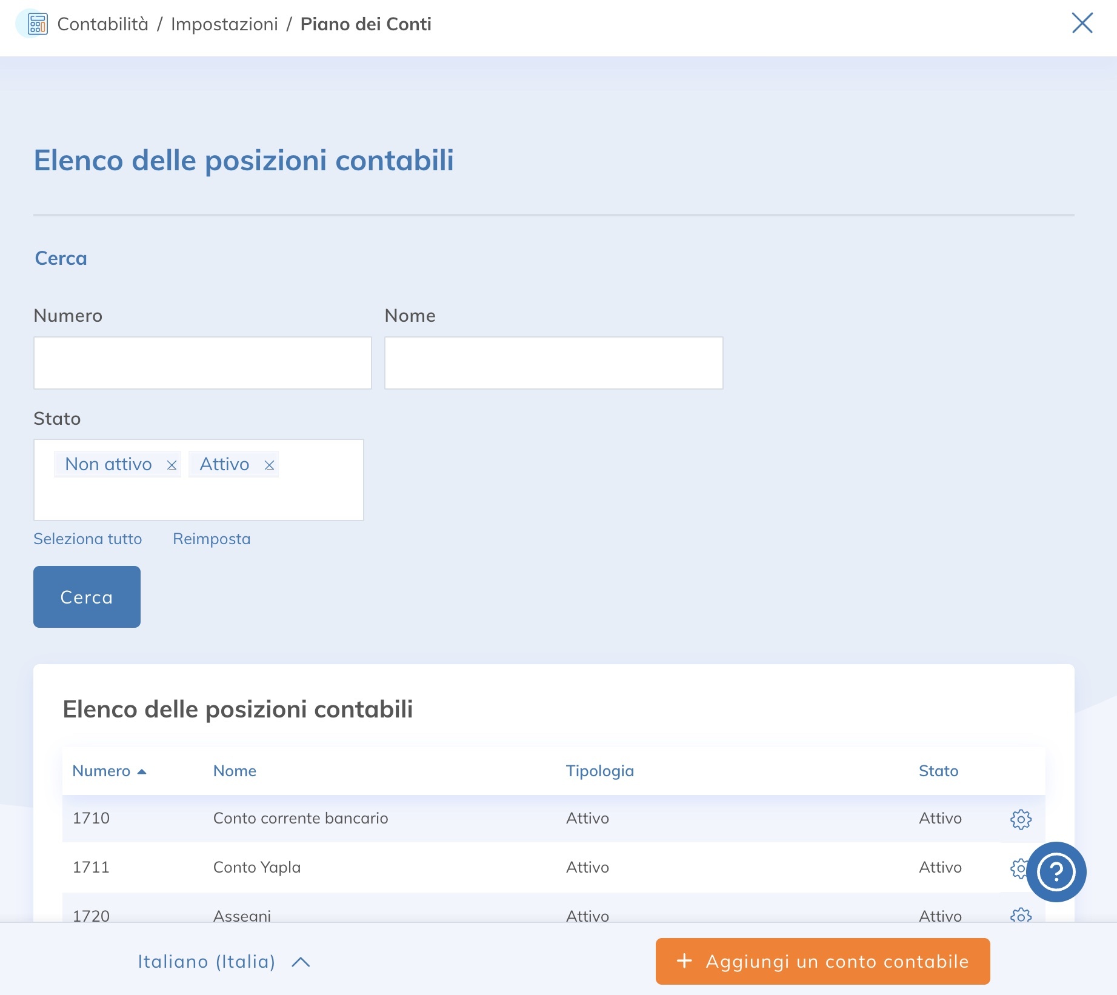Click the plus icon on Aggiungi un conto contabile
Image resolution: width=1117 pixels, height=995 pixels.
pos(684,962)
